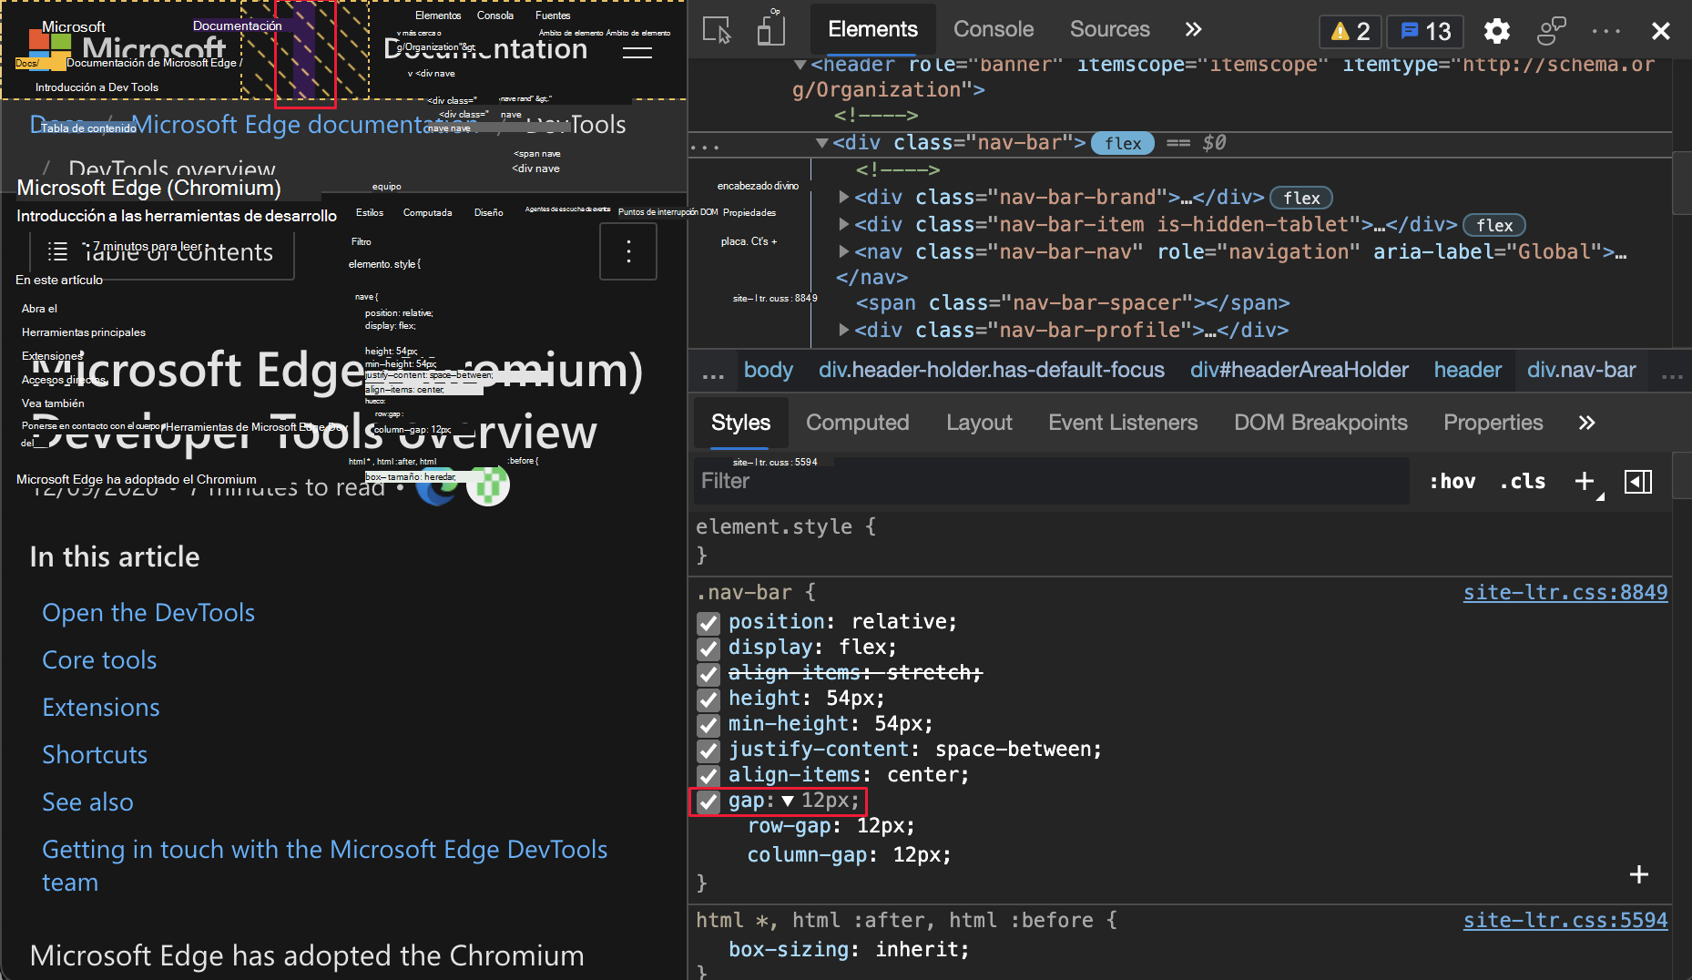Open the feedback icon in DevTools toolbar

coord(1551,30)
